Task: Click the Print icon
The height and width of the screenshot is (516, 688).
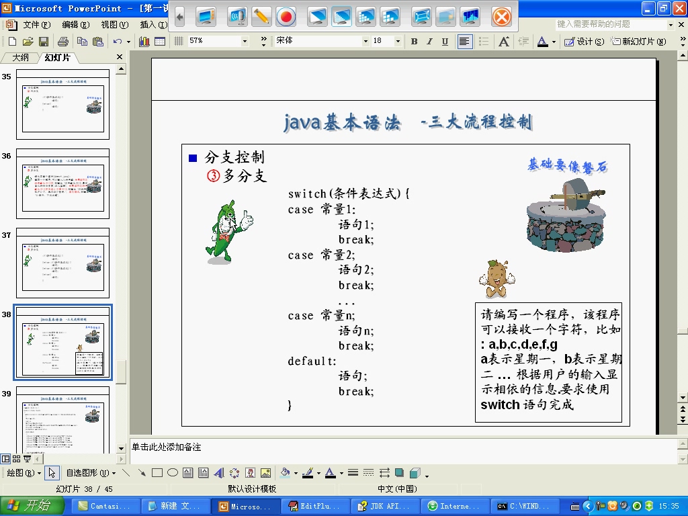Action: click(x=63, y=41)
